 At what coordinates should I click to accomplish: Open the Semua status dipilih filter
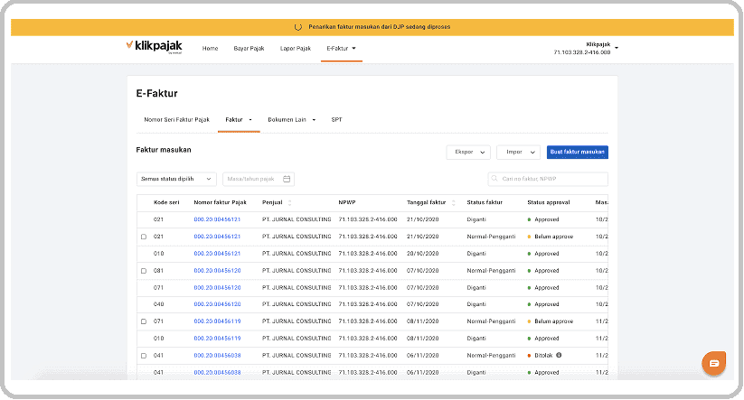click(176, 179)
